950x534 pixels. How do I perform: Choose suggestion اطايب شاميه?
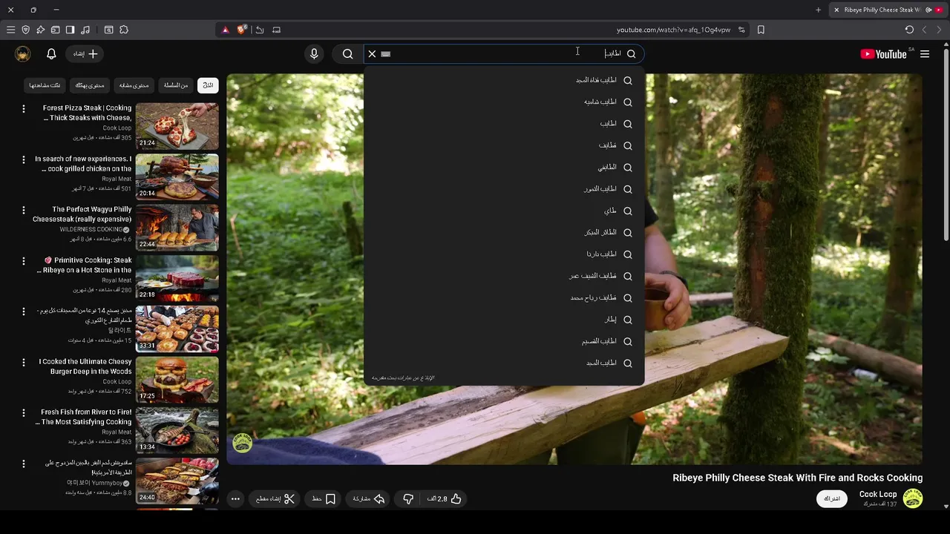(504, 102)
